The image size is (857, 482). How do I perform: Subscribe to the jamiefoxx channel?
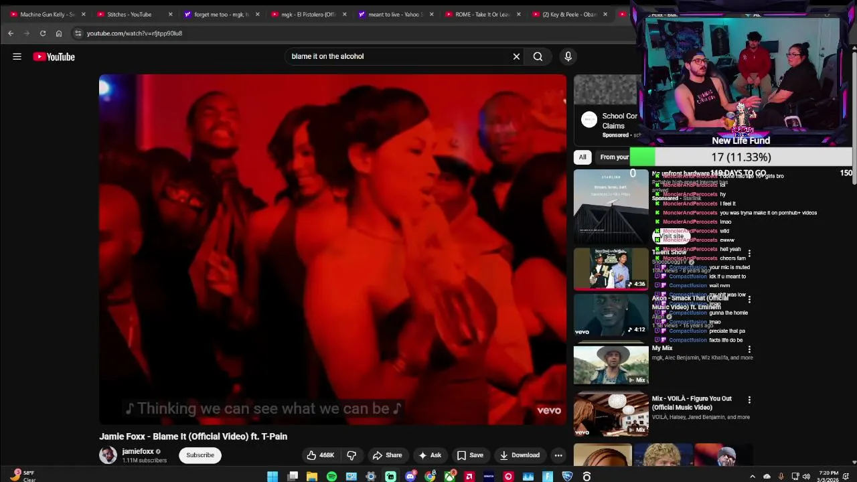pos(200,455)
